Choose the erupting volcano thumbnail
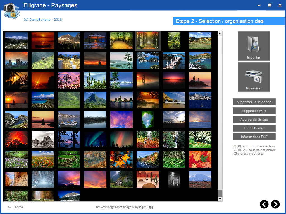Viewport: 286px width, 214px height. click(16, 140)
